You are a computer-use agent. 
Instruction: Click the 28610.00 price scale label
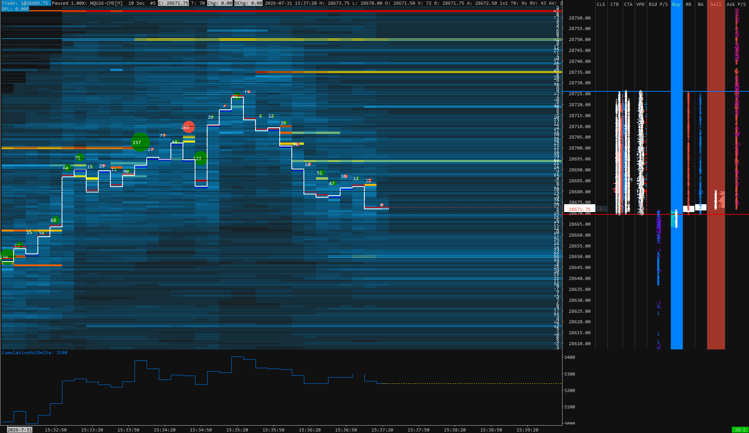(x=580, y=344)
